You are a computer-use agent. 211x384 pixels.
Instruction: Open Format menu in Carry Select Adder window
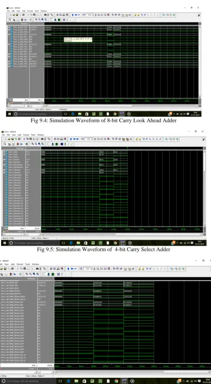(x=26, y=135)
